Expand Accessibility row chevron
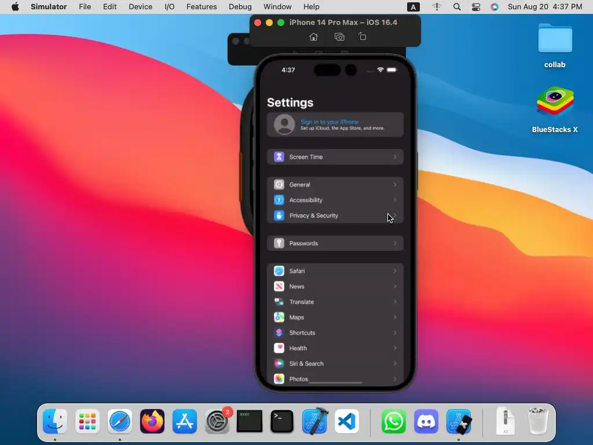Screen dimensions: 593x445 [395, 200]
